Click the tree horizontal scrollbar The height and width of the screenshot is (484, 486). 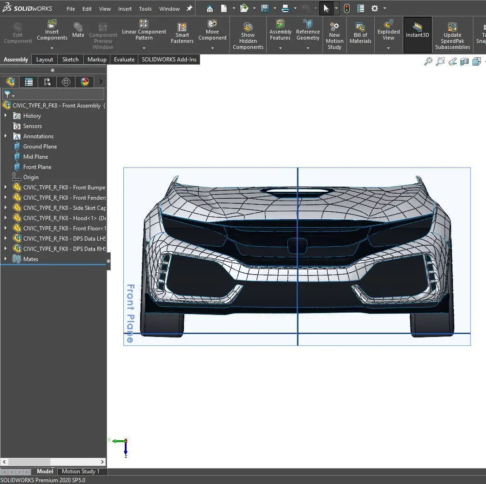pos(54,462)
